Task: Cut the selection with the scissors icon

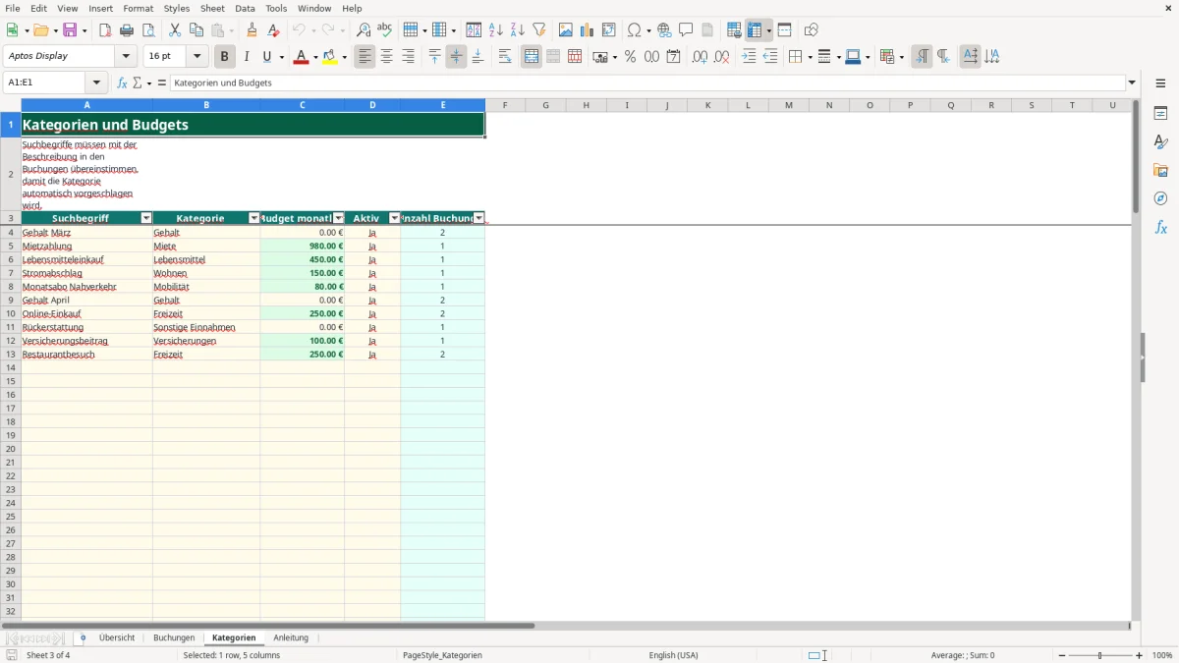Action: pos(175,30)
